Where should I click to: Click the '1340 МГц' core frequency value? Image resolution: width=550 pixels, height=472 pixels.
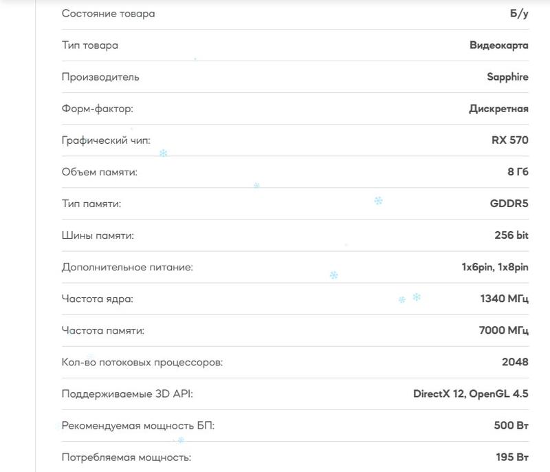504,299
